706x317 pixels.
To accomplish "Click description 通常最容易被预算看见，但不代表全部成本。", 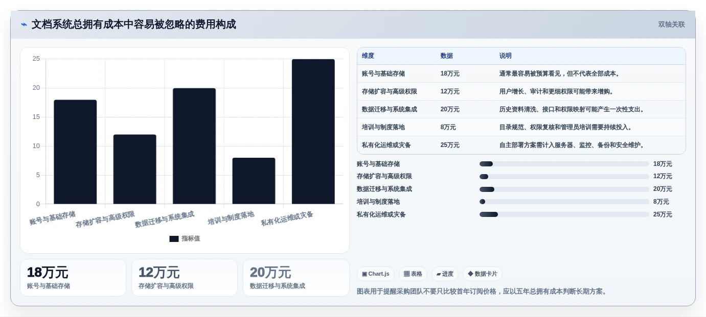I will pos(560,74).
